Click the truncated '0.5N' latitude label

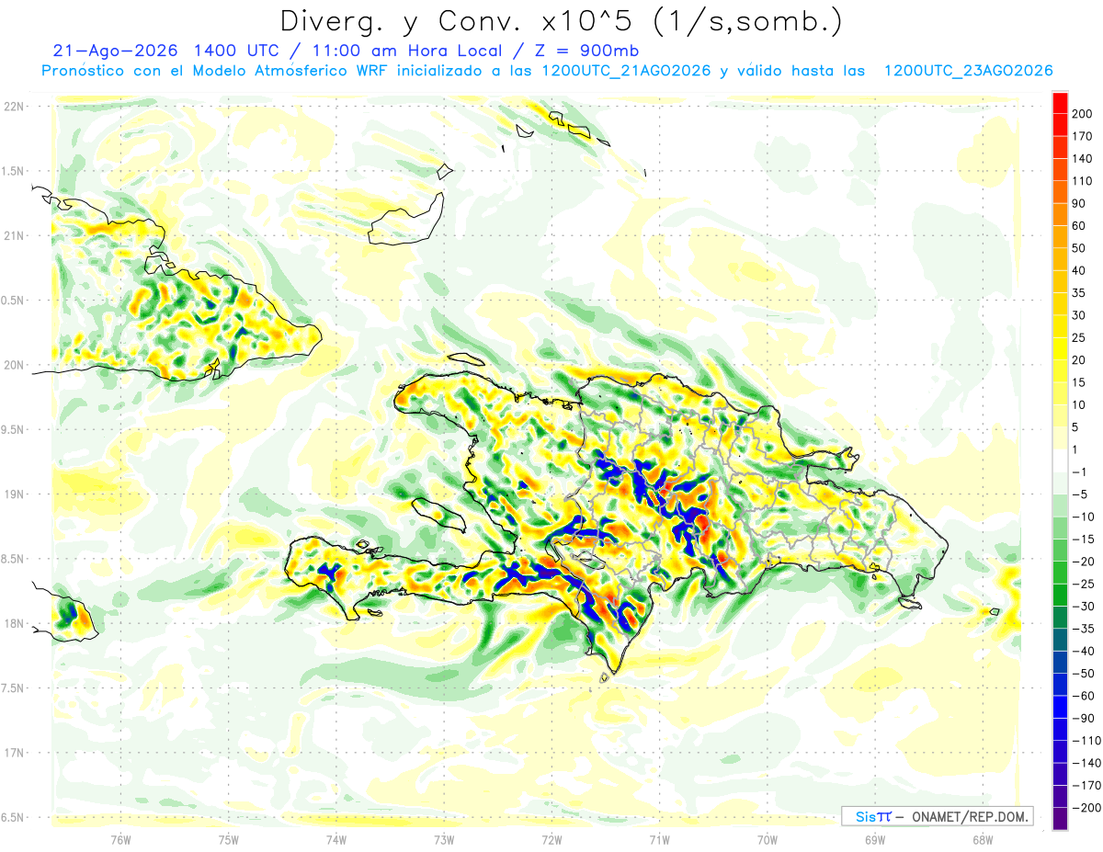(x=13, y=301)
